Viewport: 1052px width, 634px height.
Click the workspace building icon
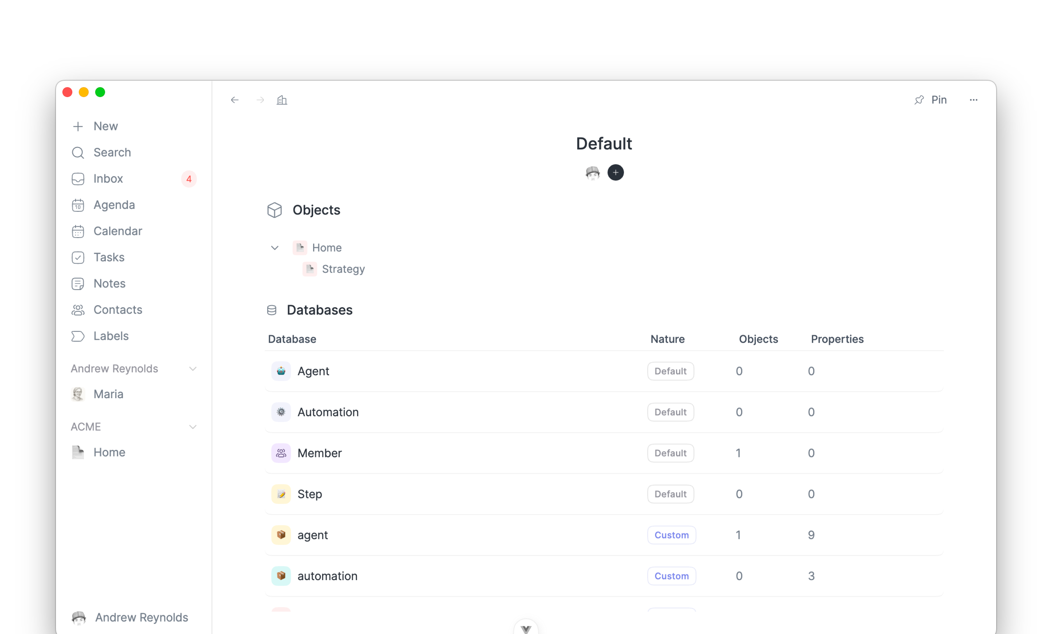(x=282, y=100)
